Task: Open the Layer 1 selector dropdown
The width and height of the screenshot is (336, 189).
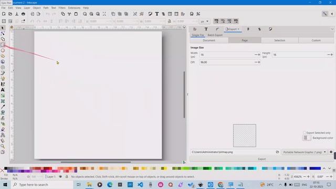Action: 51,177
